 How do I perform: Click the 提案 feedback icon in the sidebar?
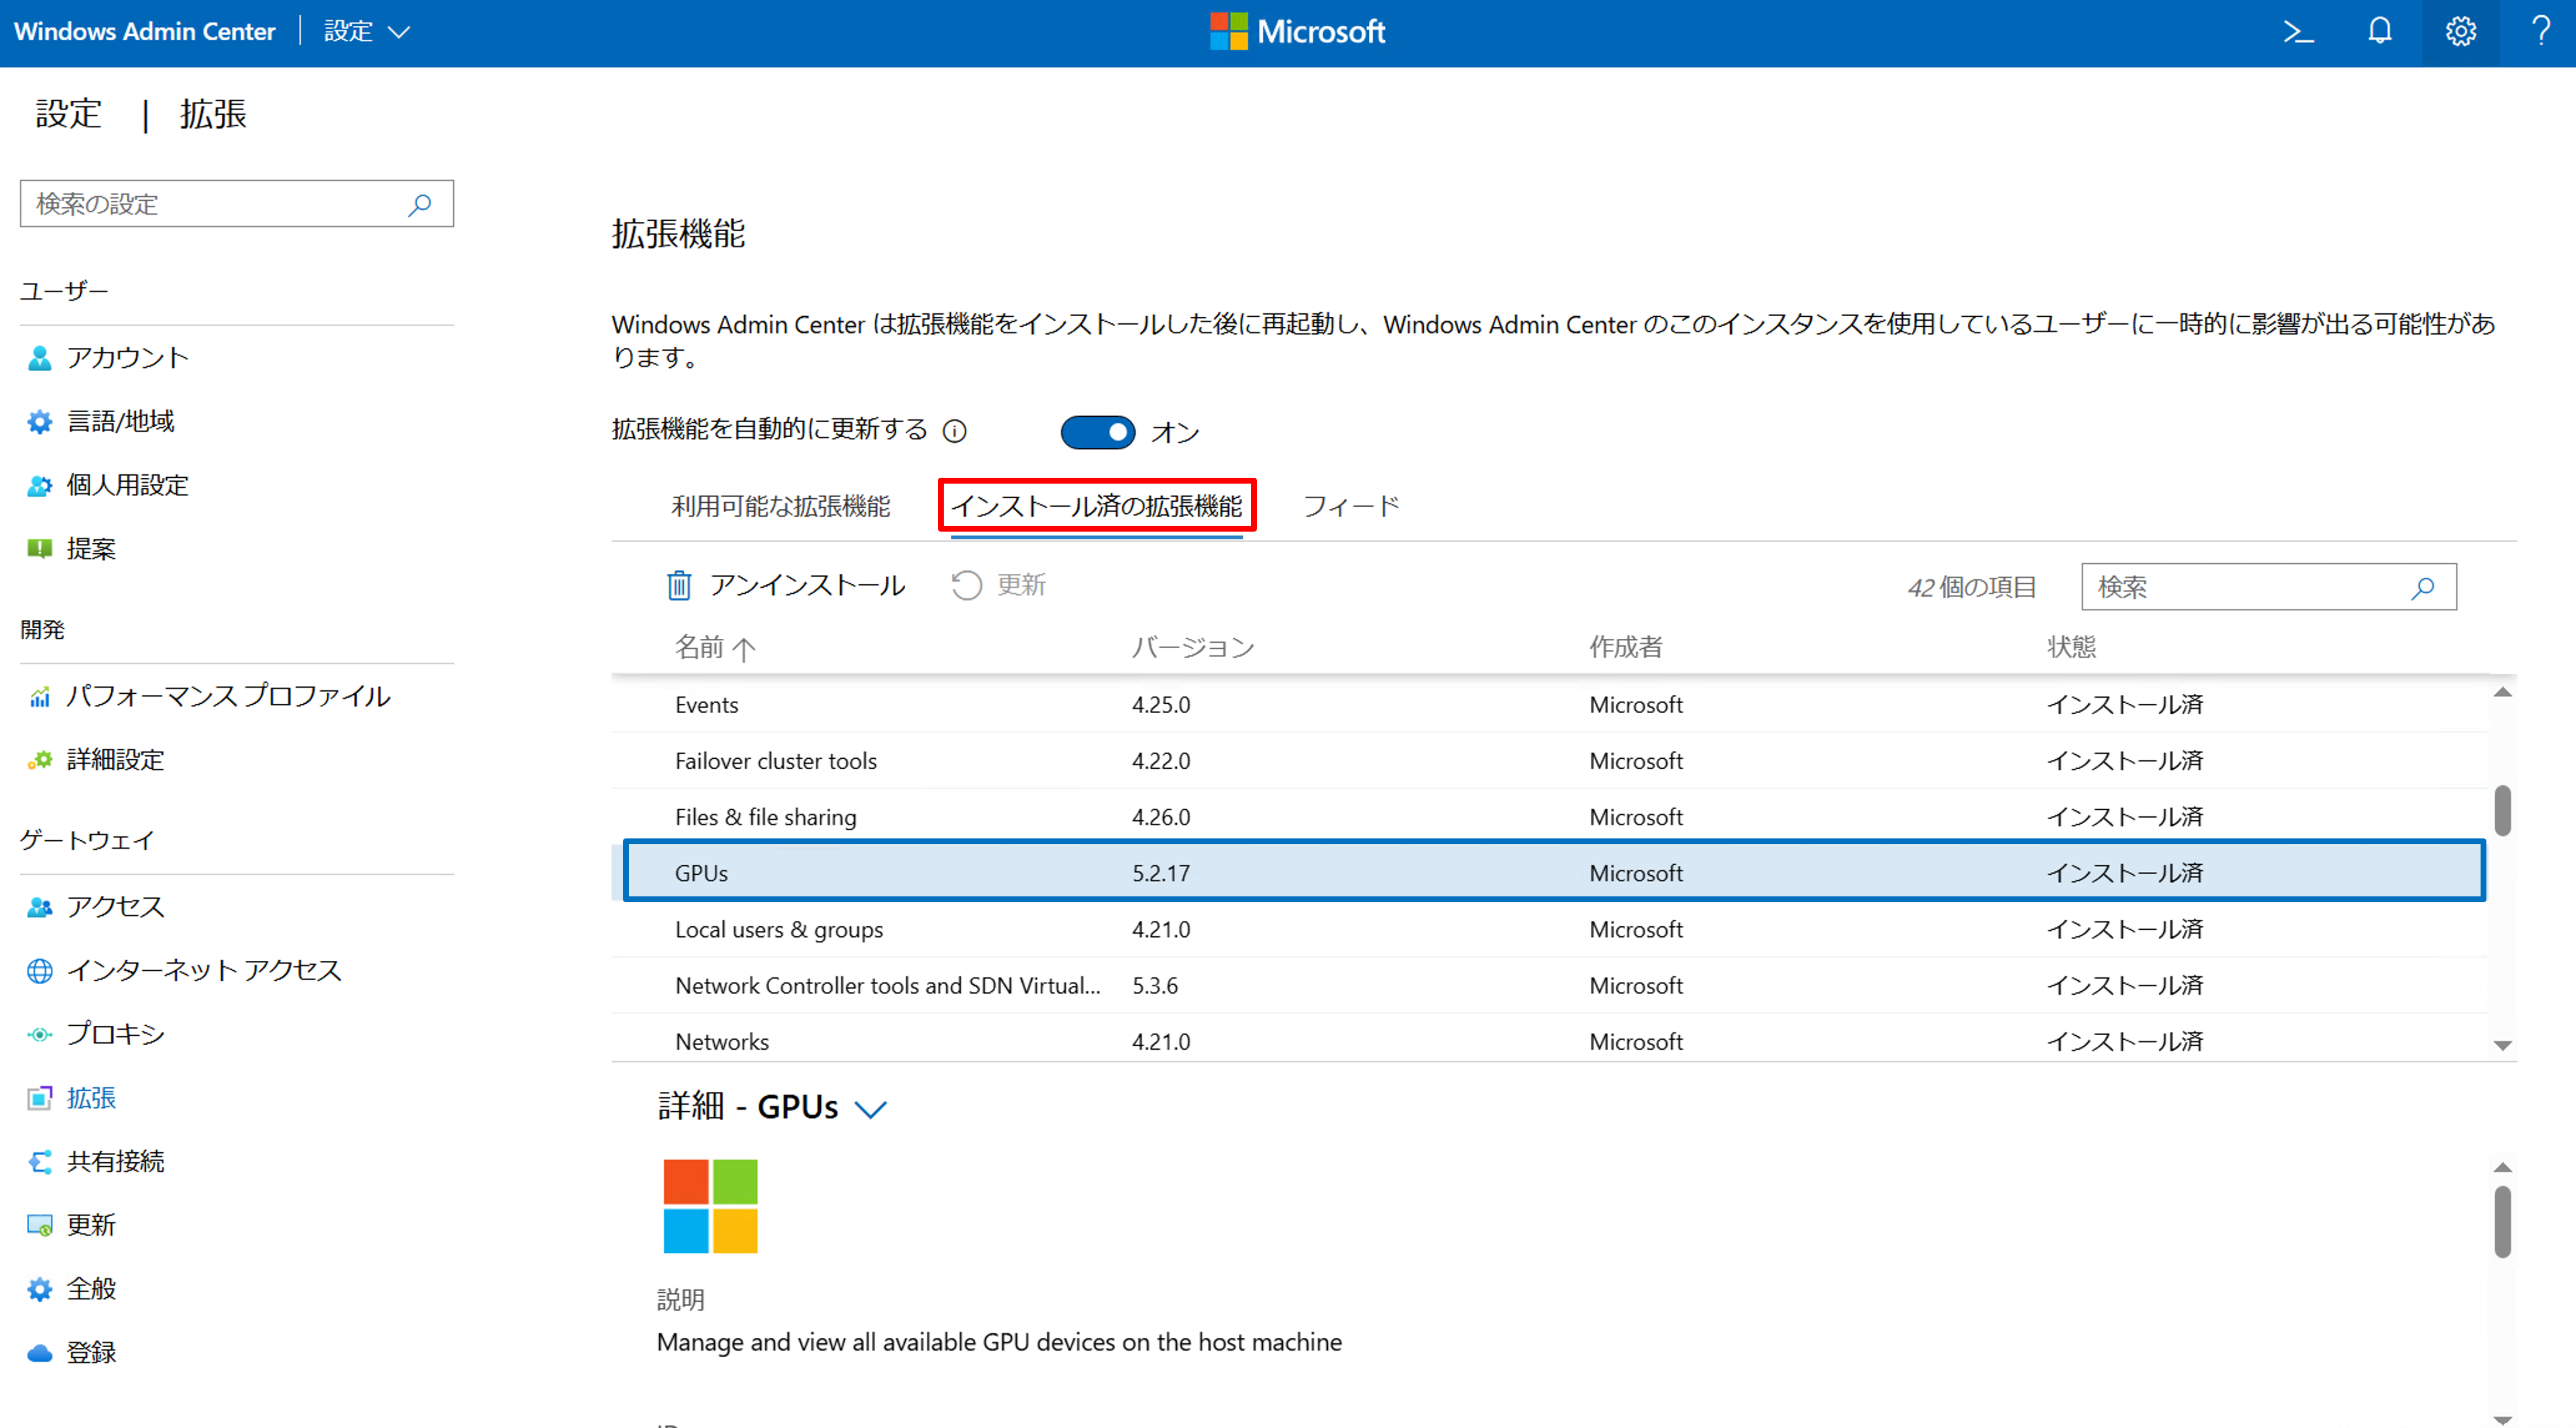click(x=39, y=549)
